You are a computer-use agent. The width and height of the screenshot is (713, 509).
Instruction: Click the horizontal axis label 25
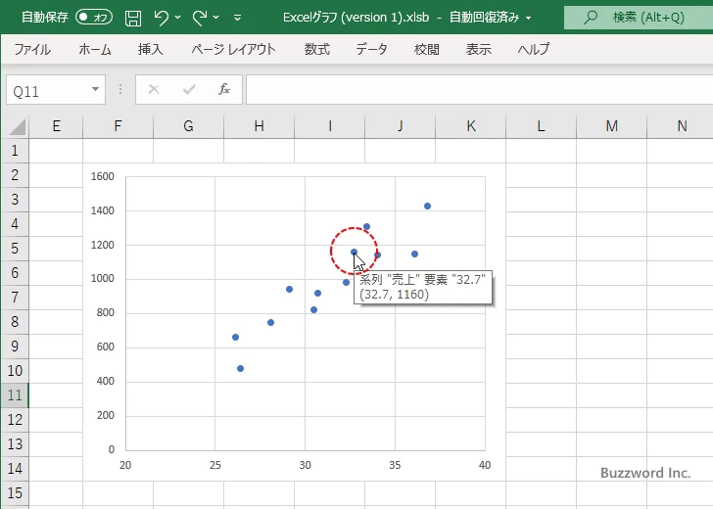pos(215,465)
